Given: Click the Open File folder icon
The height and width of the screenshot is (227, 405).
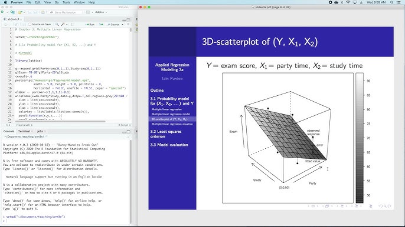Looking at the screenshot, I should [19, 12].
